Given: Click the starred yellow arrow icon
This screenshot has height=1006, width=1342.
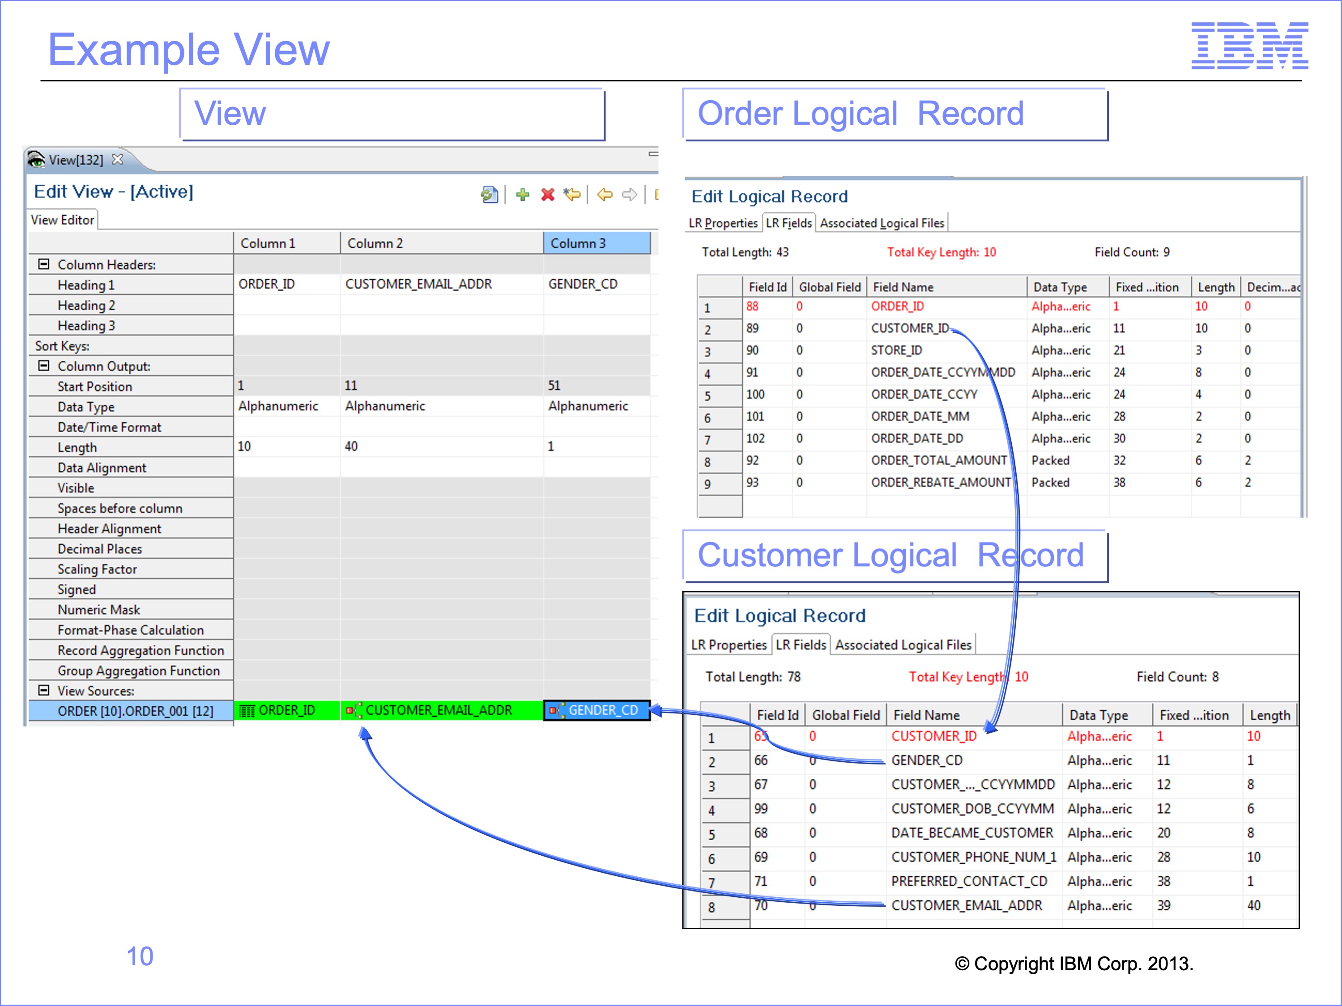Looking at the screenshot, I should click(572, 195).
